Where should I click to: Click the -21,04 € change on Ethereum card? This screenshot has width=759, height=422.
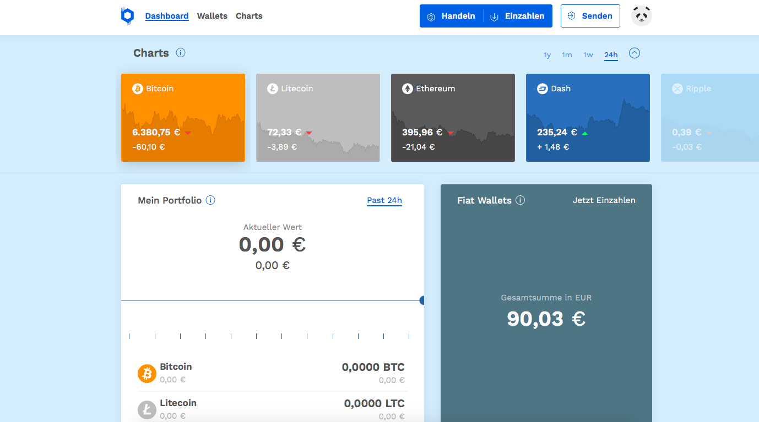point(419,147)
